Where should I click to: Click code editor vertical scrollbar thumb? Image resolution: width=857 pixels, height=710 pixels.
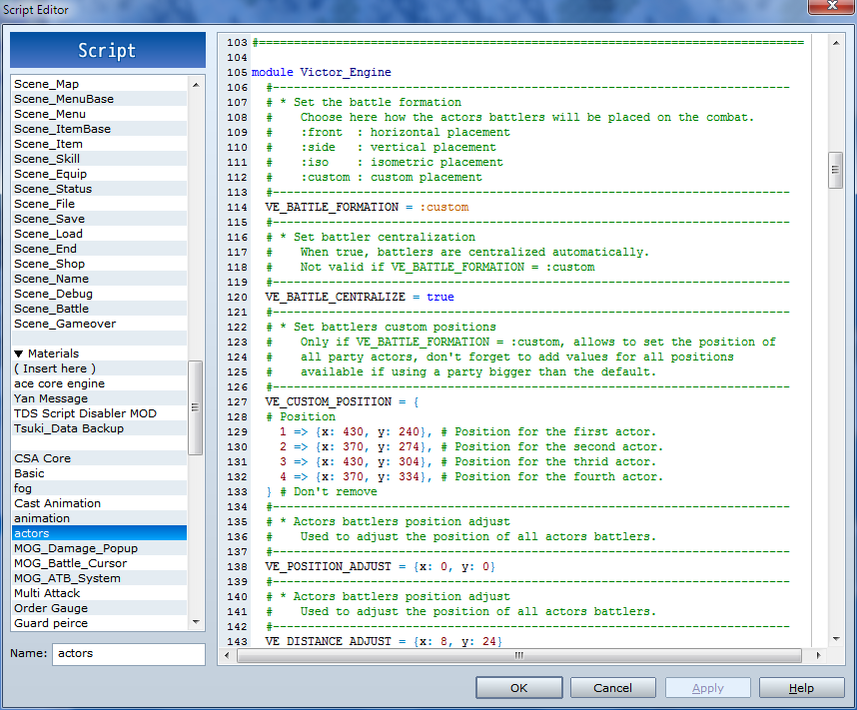pos(835,170)
